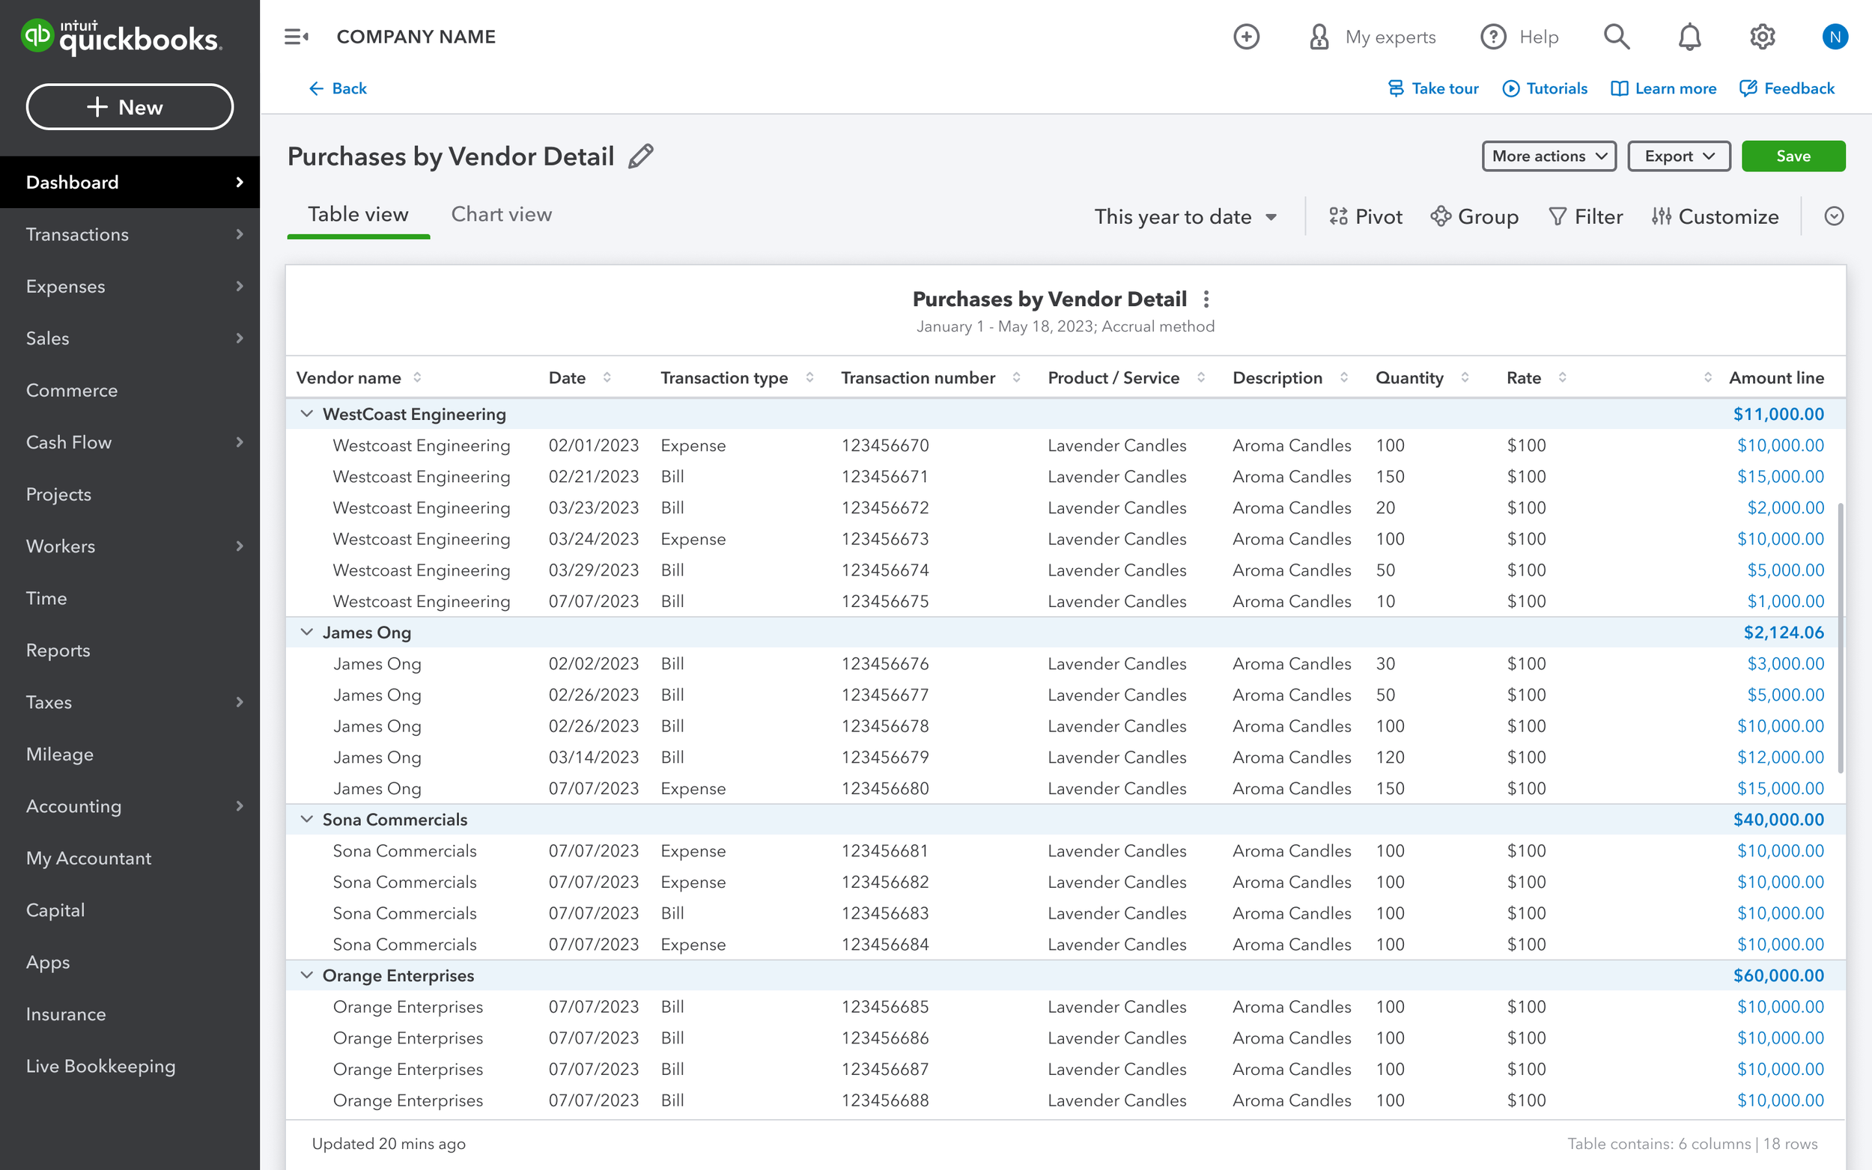The image size is (1872, 1170).
Task: Open the Orange Enterprises total $60,000.00
Action: click(x=1778, y=976)
